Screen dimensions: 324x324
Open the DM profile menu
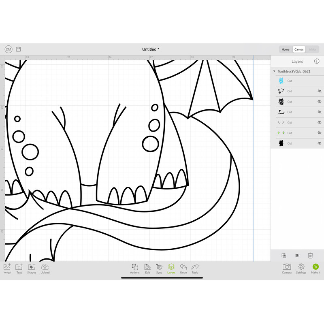tap(9, 49)
